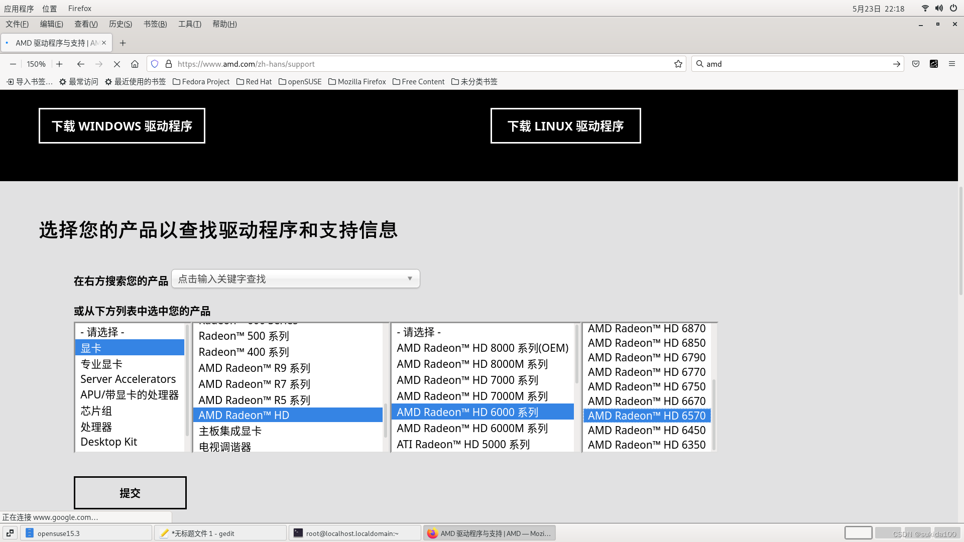Switch to gedit 无标题文件 window
Screen dimensions: 964x542
coord(220,533)
